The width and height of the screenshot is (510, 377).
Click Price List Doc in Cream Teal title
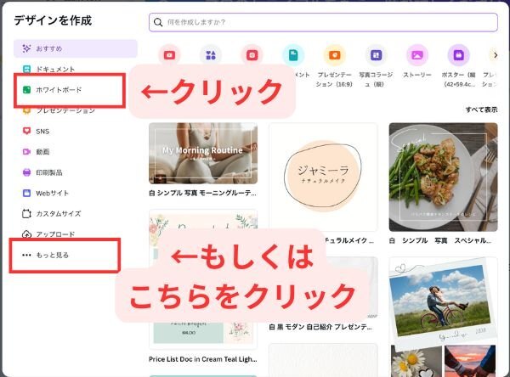coord(202,359)
